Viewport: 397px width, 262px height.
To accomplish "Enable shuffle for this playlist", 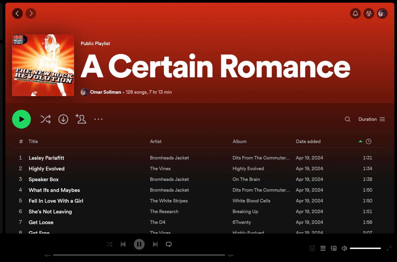I will (x=46, y=119).
